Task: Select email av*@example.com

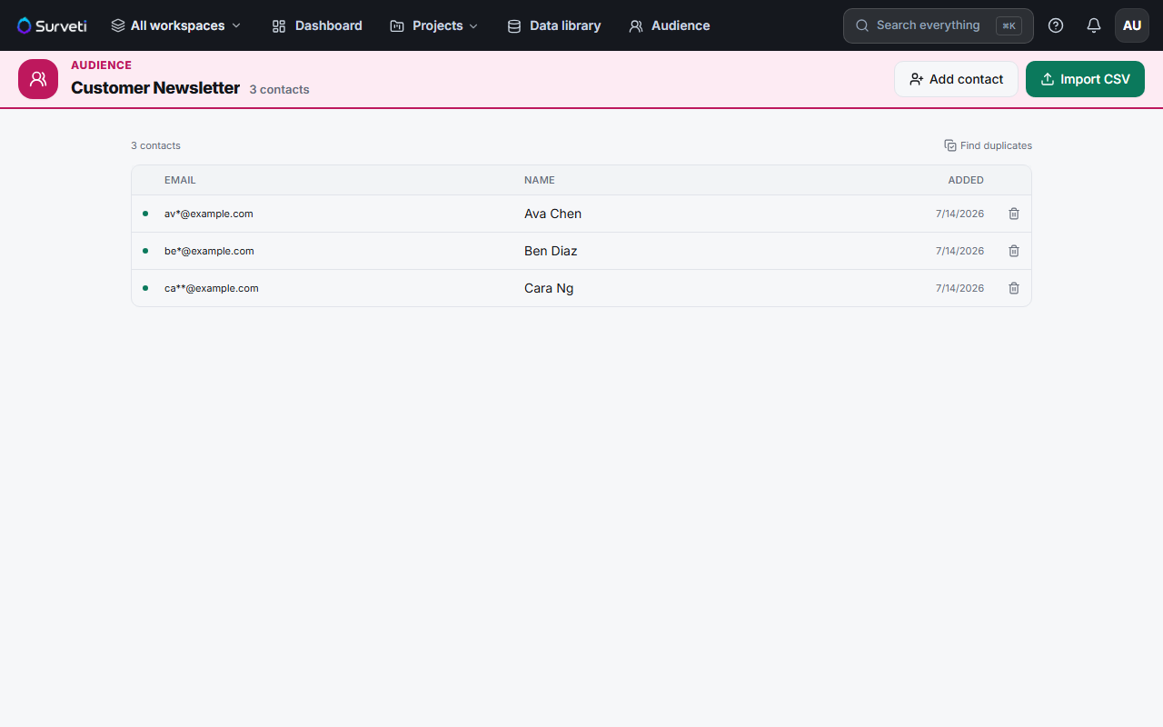Action: click(209, 214)
